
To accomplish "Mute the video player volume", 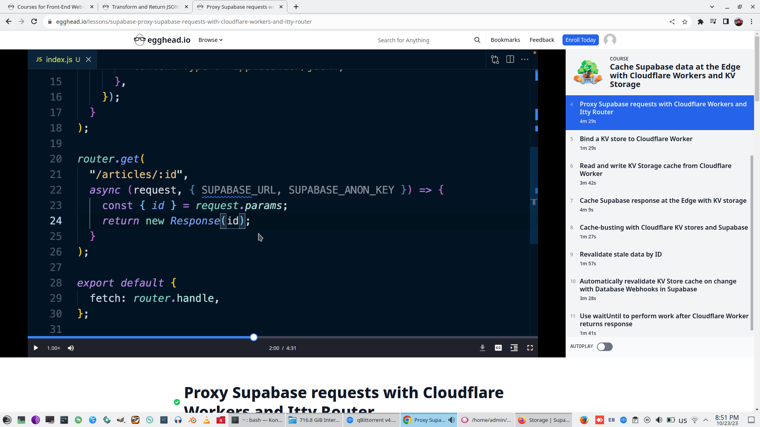I will 71,348.
